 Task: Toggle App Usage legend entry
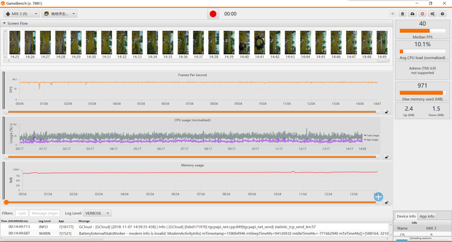tap(371, 140)
